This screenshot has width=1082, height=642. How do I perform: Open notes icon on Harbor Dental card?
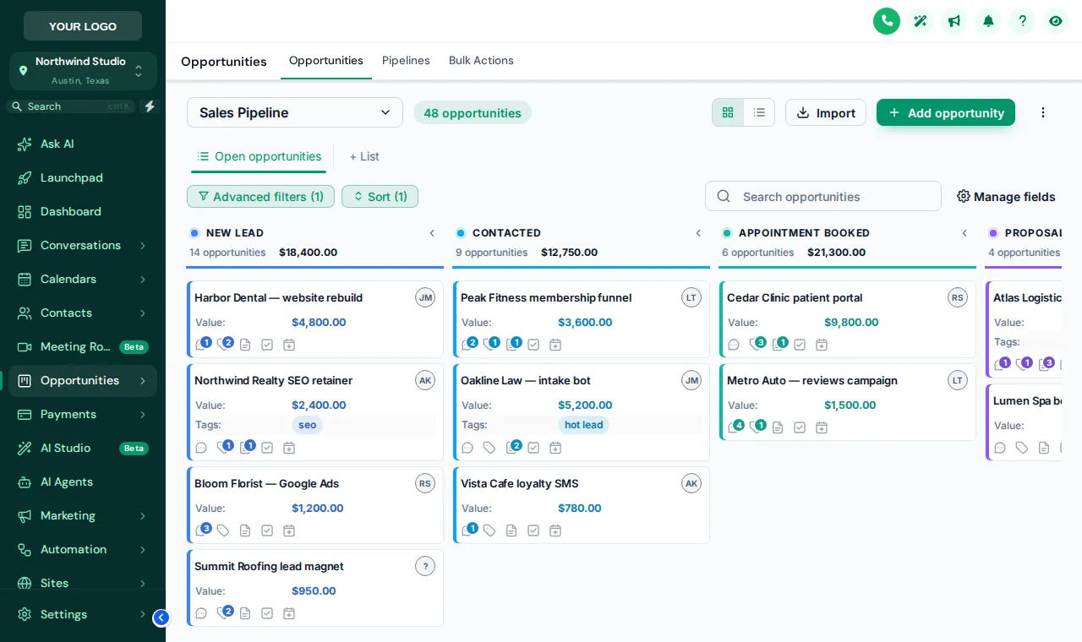245,345
